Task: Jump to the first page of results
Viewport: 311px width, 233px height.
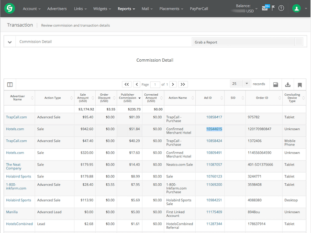Action: 126,84
